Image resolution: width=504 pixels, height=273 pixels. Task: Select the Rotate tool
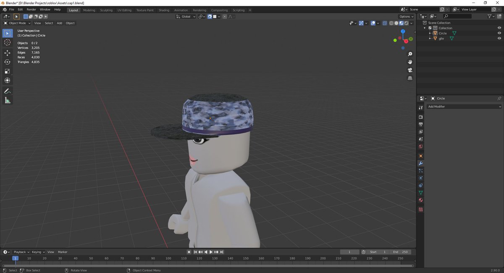click(x=7, y=62)
